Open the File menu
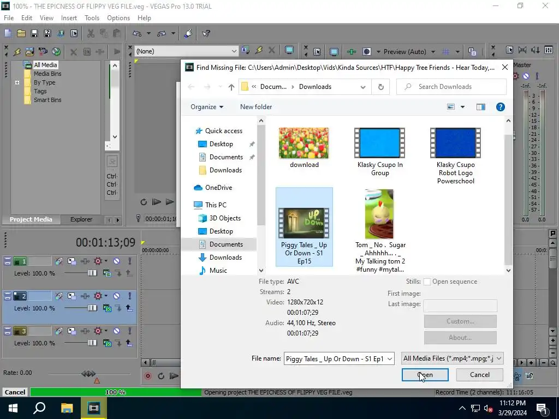The height and width of the screenshot is (419, 559). (x=9, y=18)
